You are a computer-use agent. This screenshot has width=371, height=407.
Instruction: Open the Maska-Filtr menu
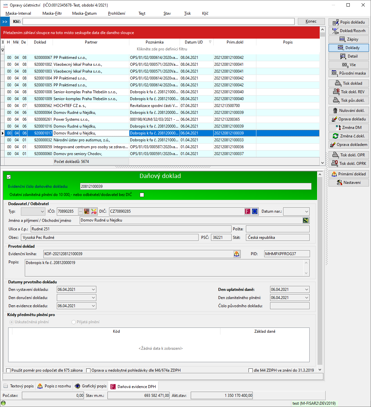(52, 13)
